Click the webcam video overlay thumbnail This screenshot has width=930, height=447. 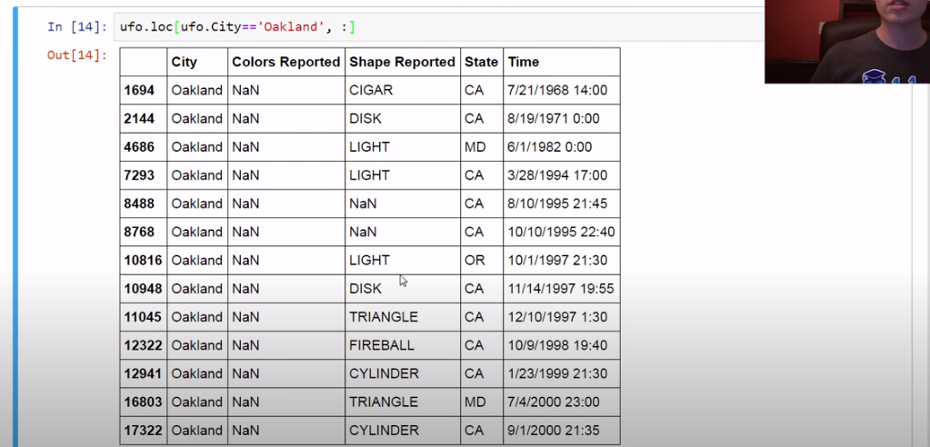click(847, 42)
